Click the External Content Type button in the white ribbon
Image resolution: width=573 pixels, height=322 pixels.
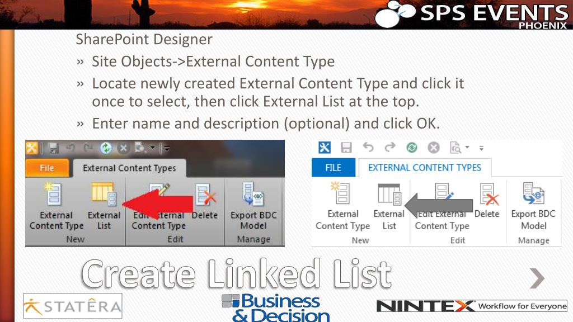(343, 206)
